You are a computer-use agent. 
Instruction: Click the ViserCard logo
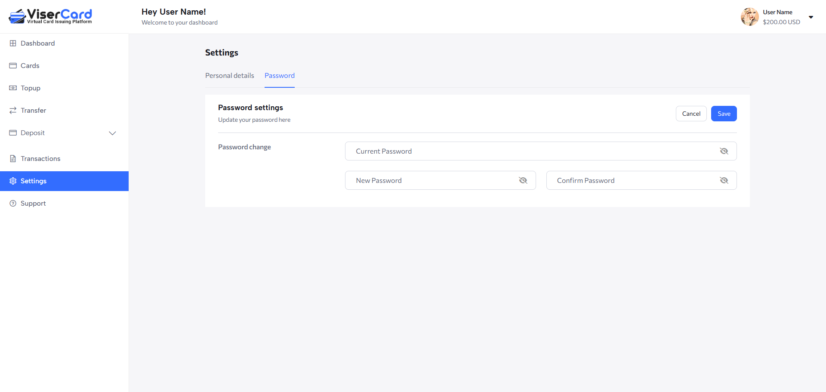(50, 16)
